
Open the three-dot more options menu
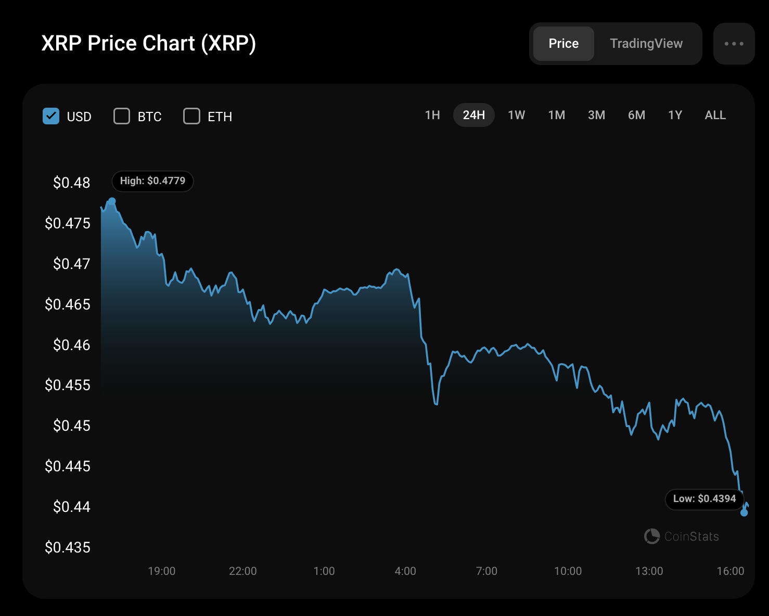click(734, 44)
